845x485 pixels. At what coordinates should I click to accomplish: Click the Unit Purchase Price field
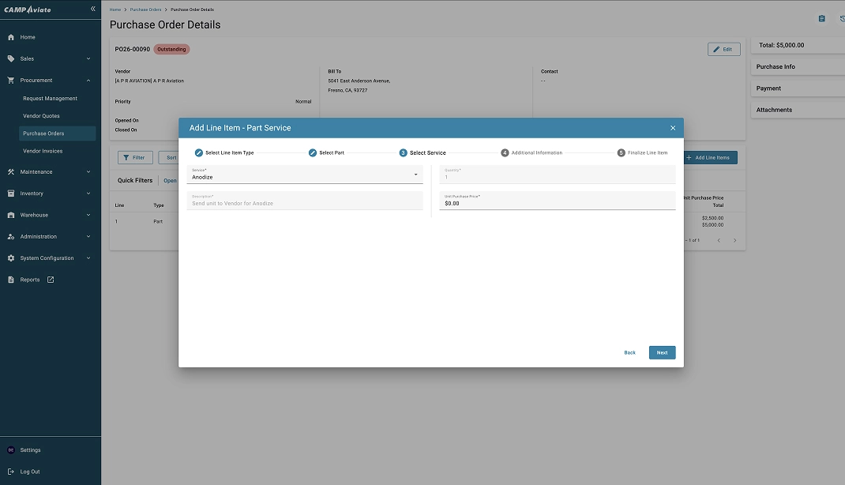pos(557,201)
